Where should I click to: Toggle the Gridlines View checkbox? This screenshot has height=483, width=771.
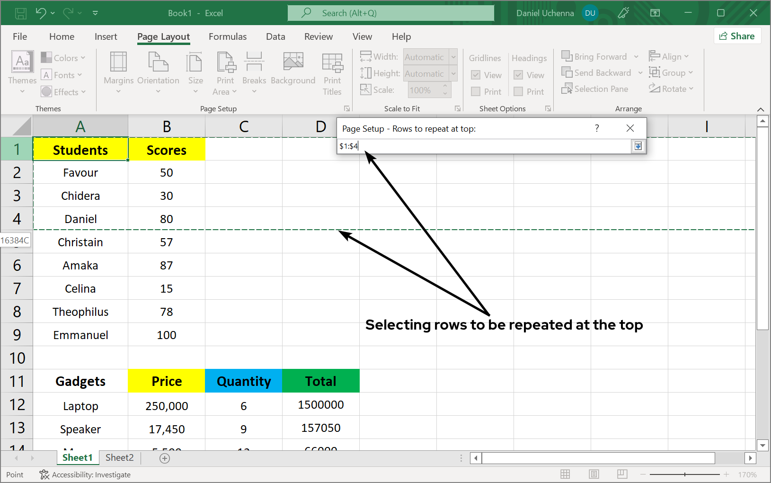click(476, 75)
